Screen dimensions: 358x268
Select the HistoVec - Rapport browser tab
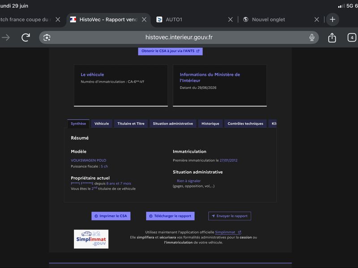[x=108, y=20]
